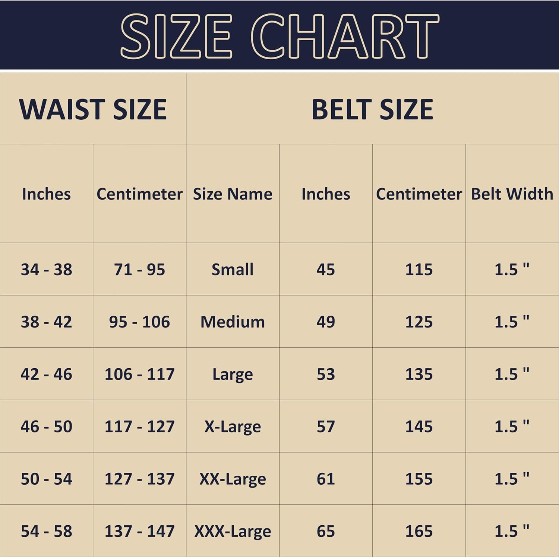The height and width of the screenshot is (557, 559).
Task: Select the Medium size name cell
Action: 233,322
